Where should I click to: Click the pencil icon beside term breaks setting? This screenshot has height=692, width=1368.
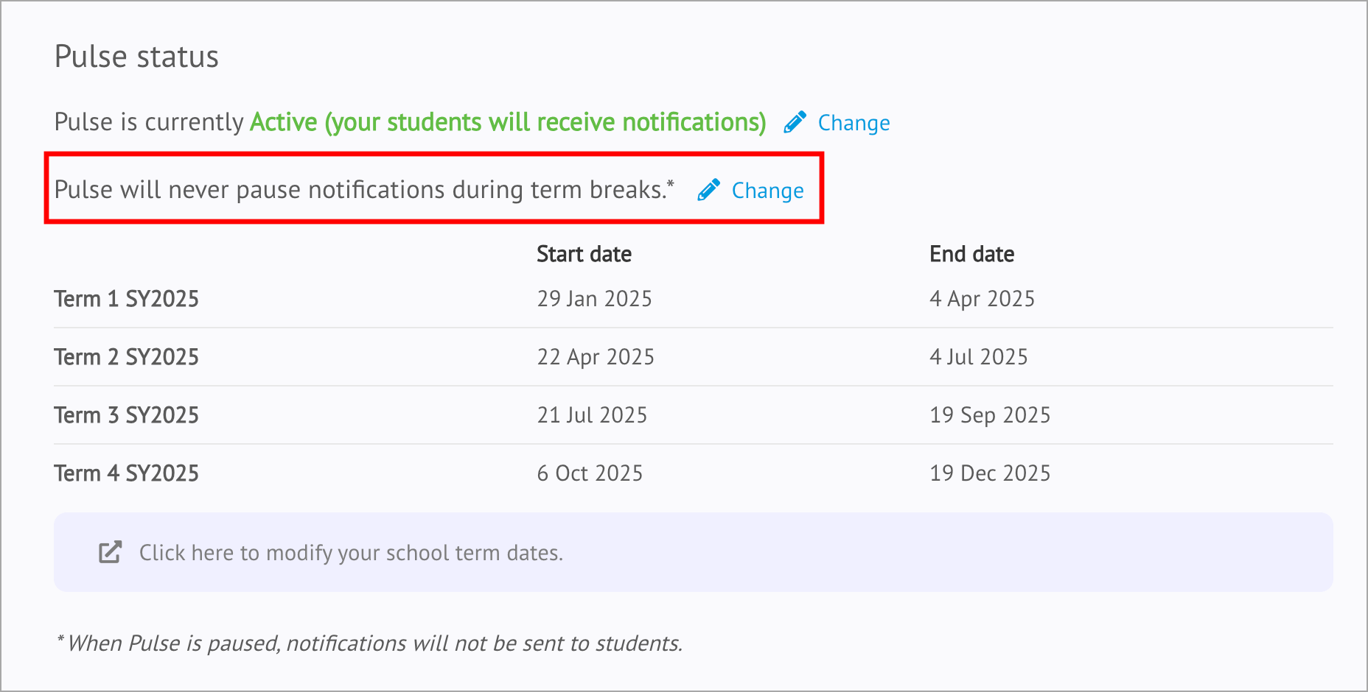tap(708, 190)
